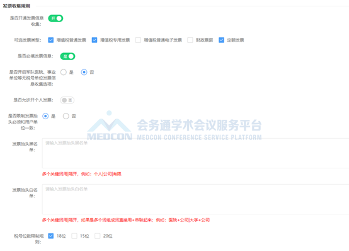
Task: Uncheck the 18位 tax number checkbox
Action: click(x=51, y=236)
